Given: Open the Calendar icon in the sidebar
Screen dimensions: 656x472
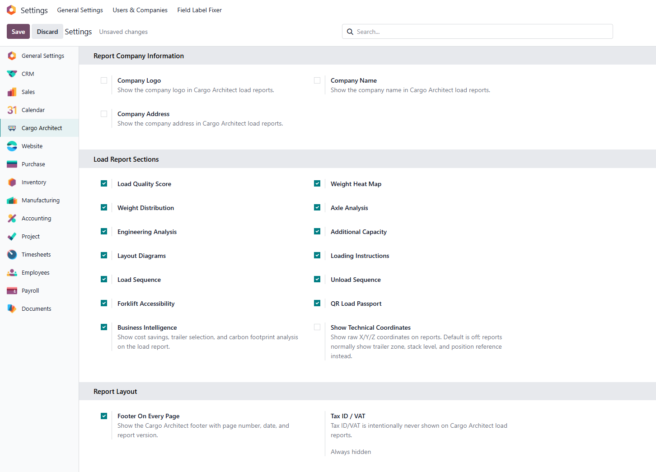Looking at the screenshot, I should pyautogui.click(x=12, y=110).
